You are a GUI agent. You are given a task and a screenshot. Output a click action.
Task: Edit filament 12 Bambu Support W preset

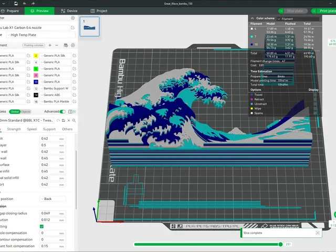(75, 88)
